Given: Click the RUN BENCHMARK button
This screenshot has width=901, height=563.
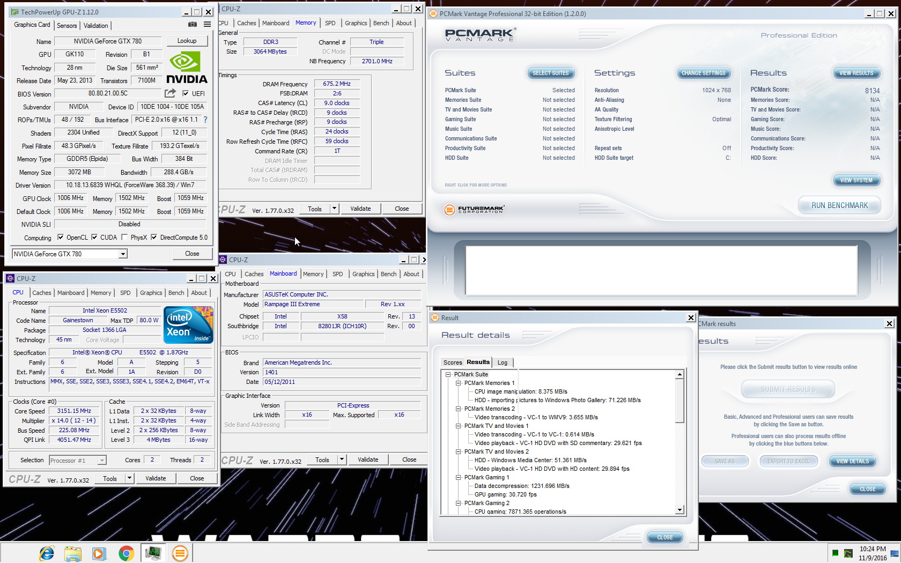Looking at the screenshot, I should point(839,205).
